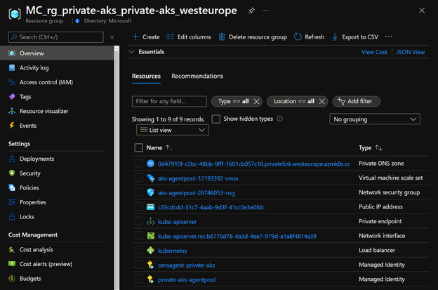Viewport: 438px width, 290px height.
Task: Remove the Location == all filter
Action: [x=321, y=101]
